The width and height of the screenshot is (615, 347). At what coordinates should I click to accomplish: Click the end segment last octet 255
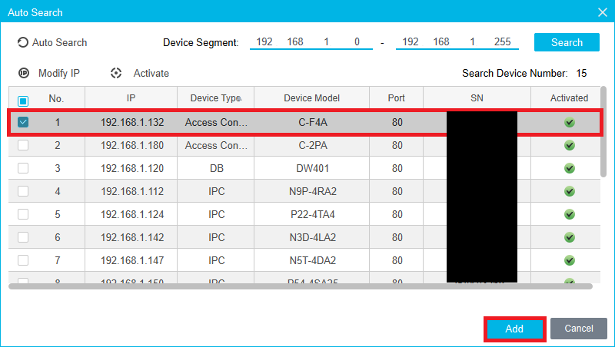pyautogui.click(x=503, y=41)
